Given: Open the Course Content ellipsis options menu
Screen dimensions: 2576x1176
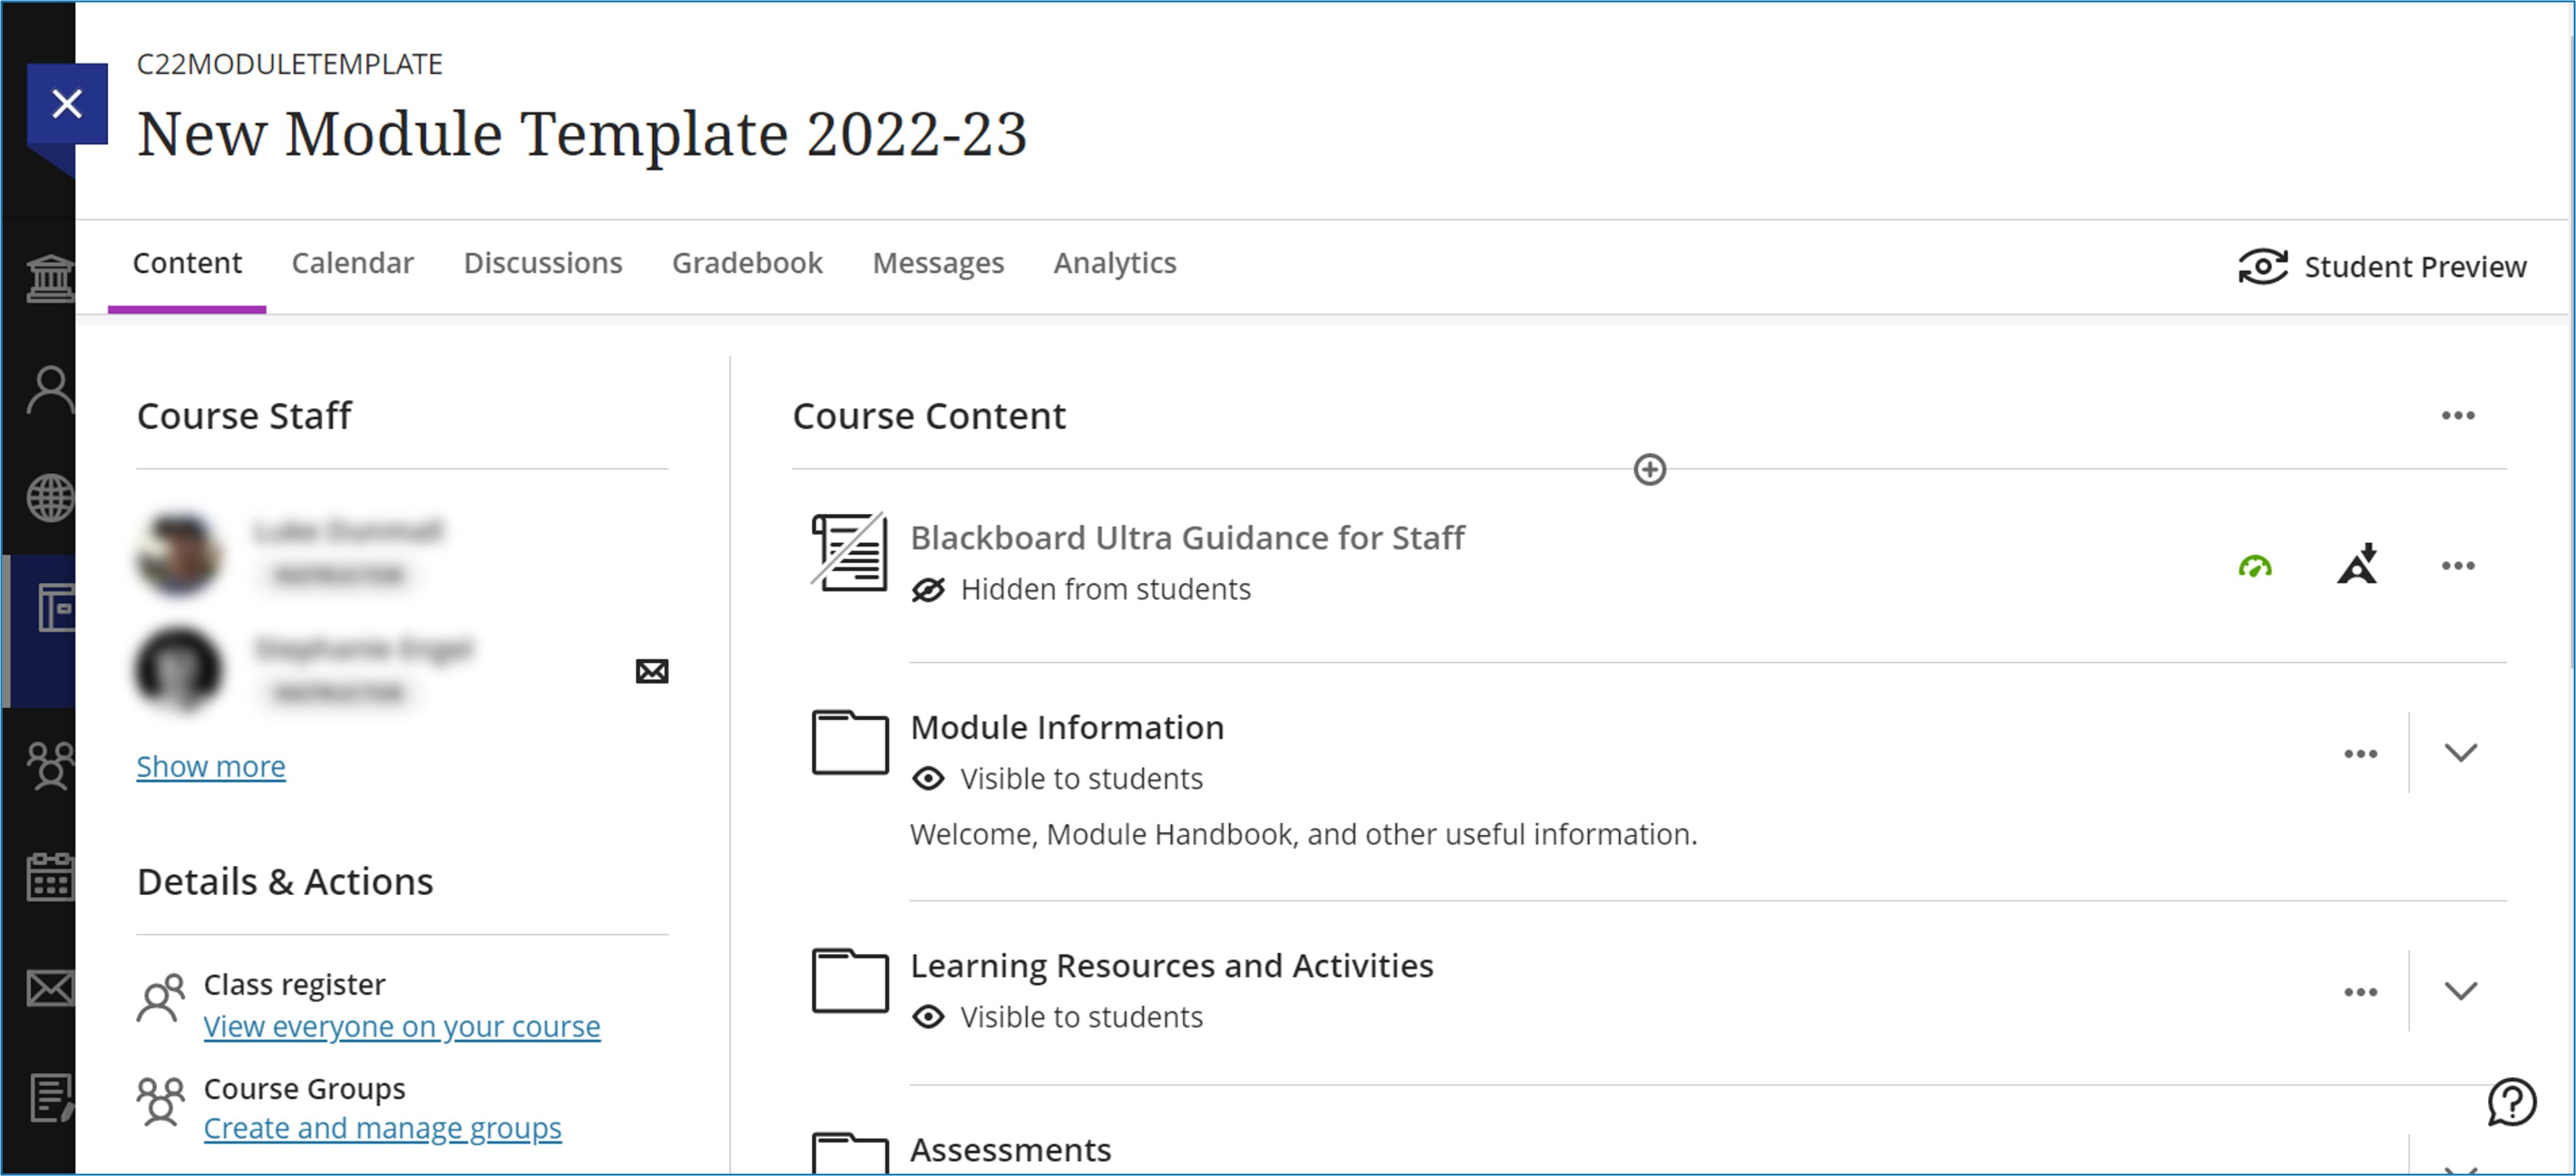Looking at the screenshot, I should tap(2457, 416).
